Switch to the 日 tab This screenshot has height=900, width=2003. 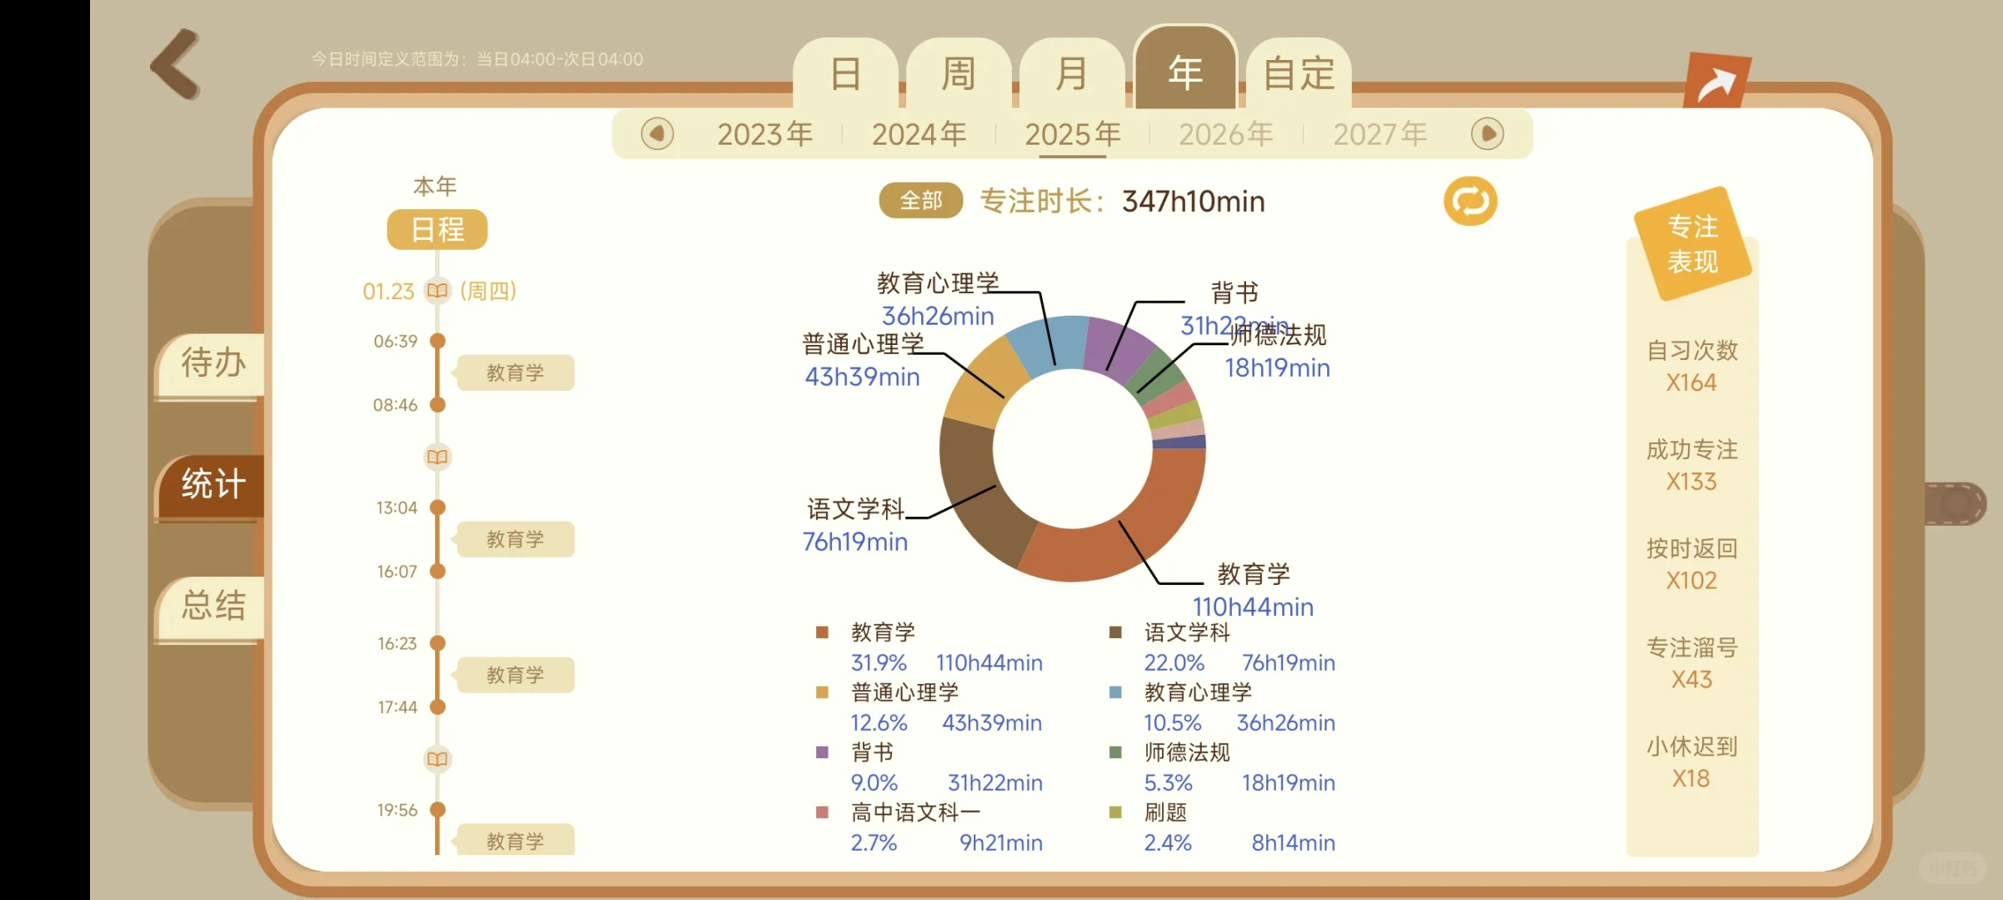(845, 73)
